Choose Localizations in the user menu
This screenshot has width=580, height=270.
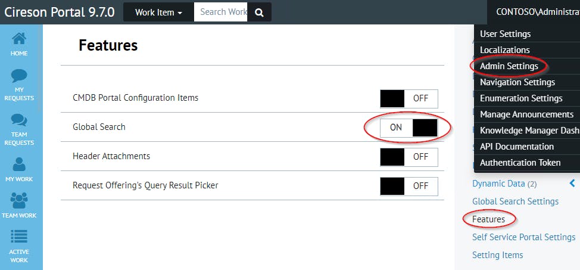pyautogui.click(x=504, y=50)
